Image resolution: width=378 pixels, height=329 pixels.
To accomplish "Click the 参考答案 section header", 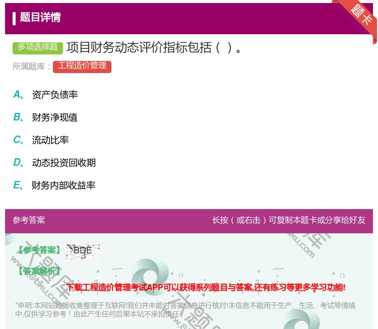I will pos(29,220).
